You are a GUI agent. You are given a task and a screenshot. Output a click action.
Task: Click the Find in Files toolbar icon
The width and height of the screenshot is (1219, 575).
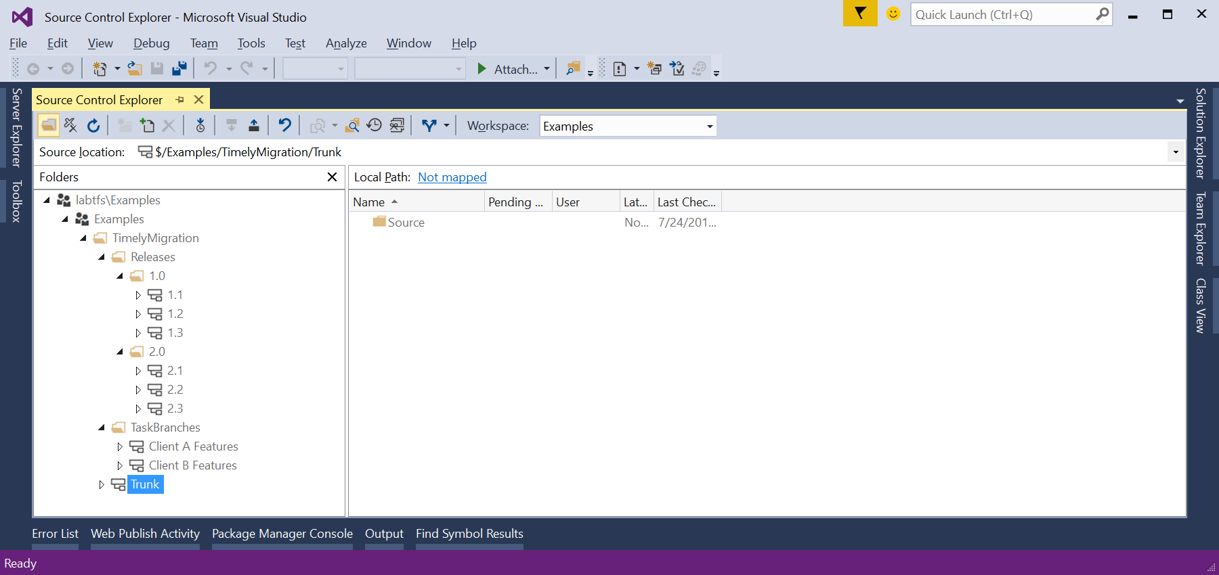[x=573, y=68]
